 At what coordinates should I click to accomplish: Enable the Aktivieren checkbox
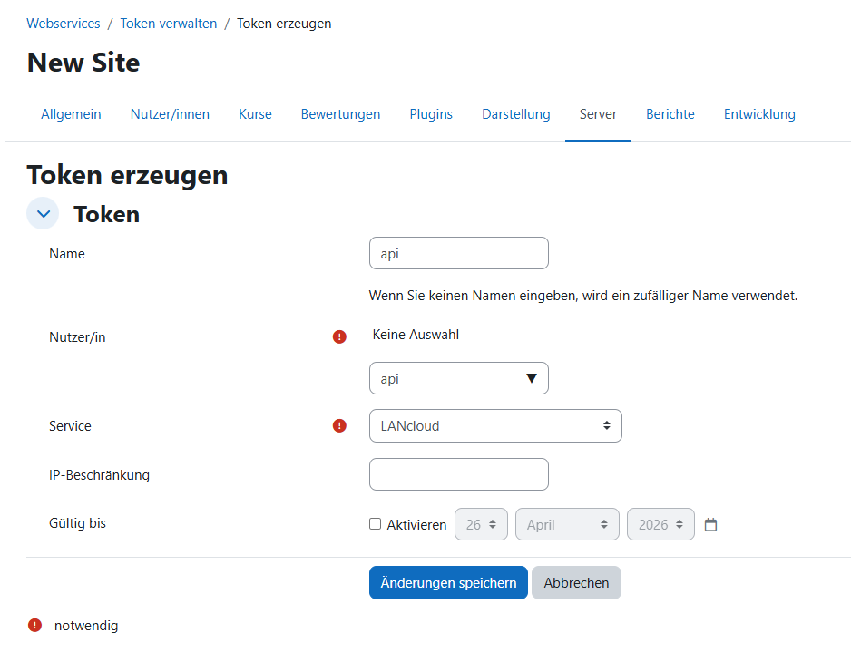click(375, 524)
